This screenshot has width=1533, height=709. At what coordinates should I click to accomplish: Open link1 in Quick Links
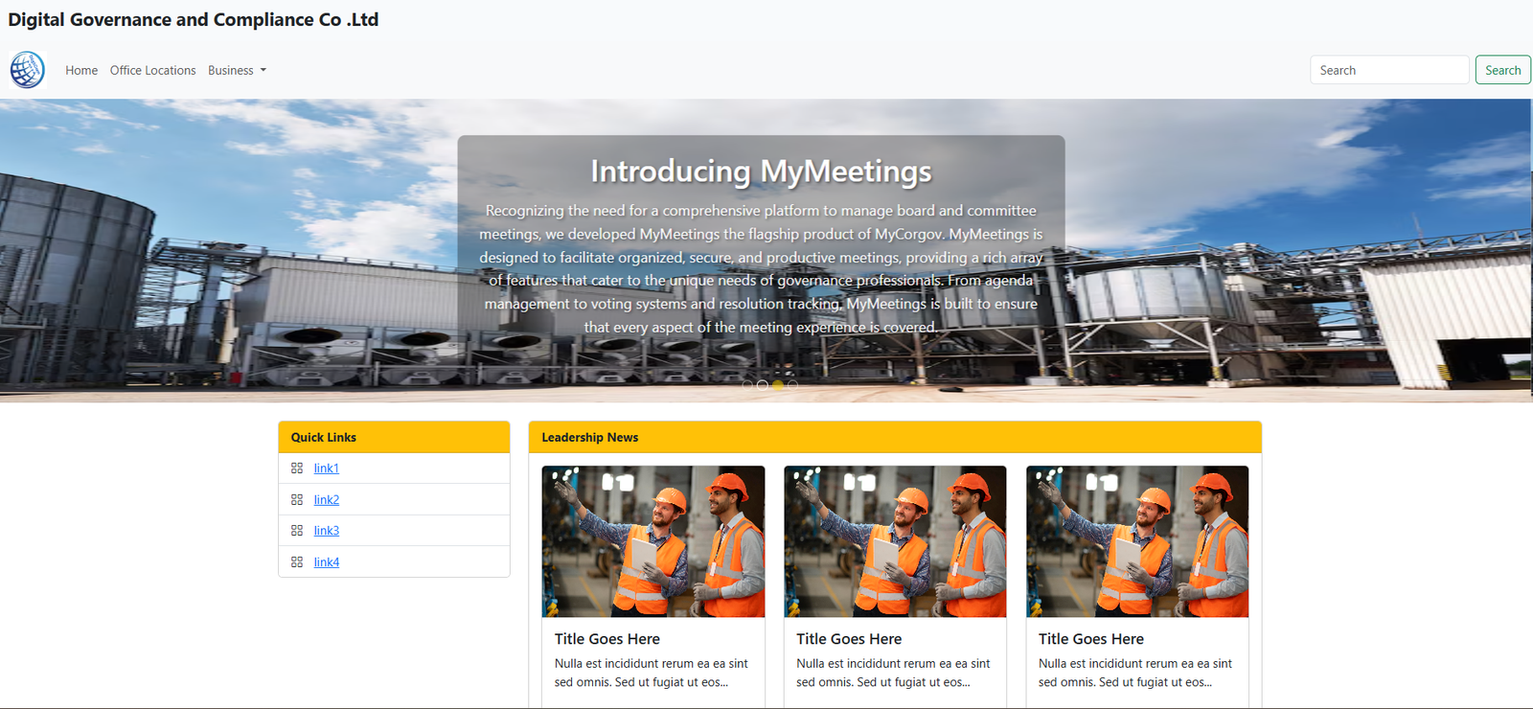pos(327,469)
